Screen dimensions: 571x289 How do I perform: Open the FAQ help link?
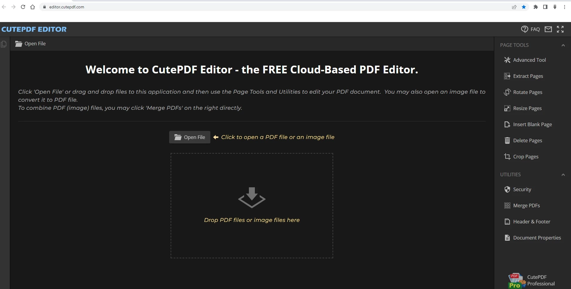(535, 29)
